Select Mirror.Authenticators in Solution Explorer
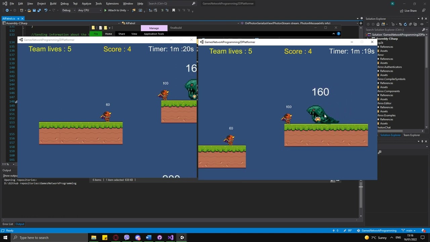 389,67
